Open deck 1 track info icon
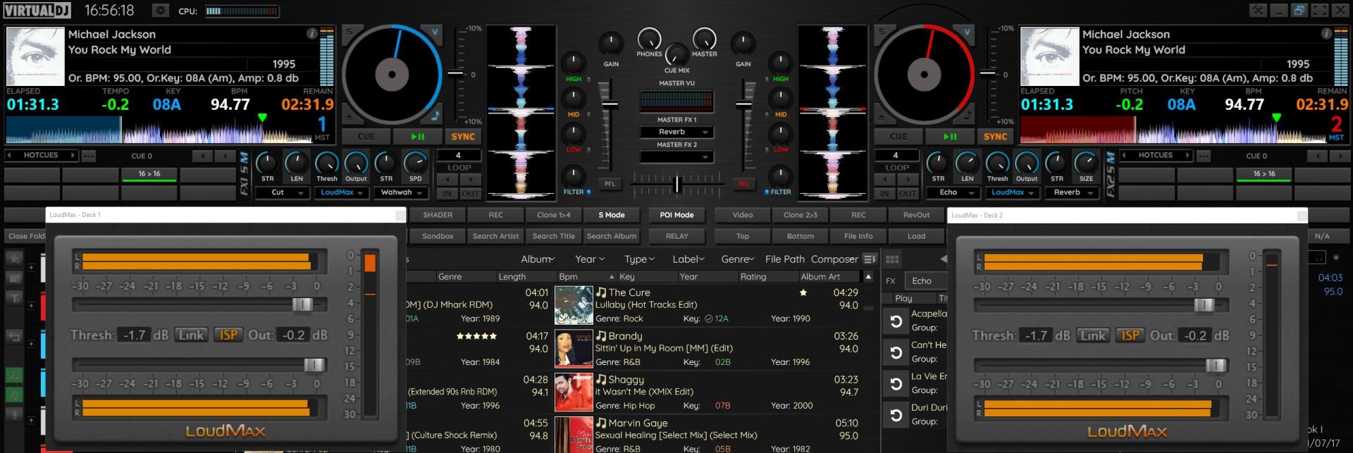 [311, 34]
